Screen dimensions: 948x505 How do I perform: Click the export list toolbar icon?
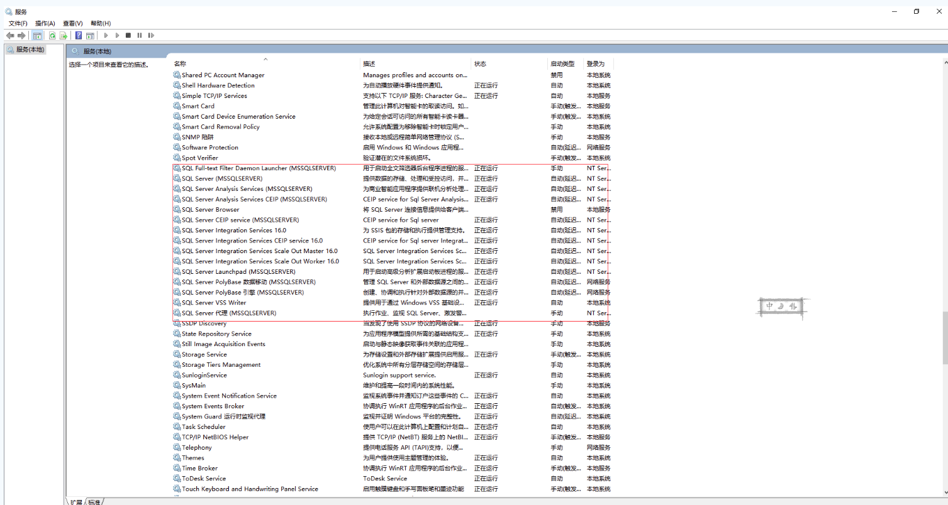click(x=64, y=36)
